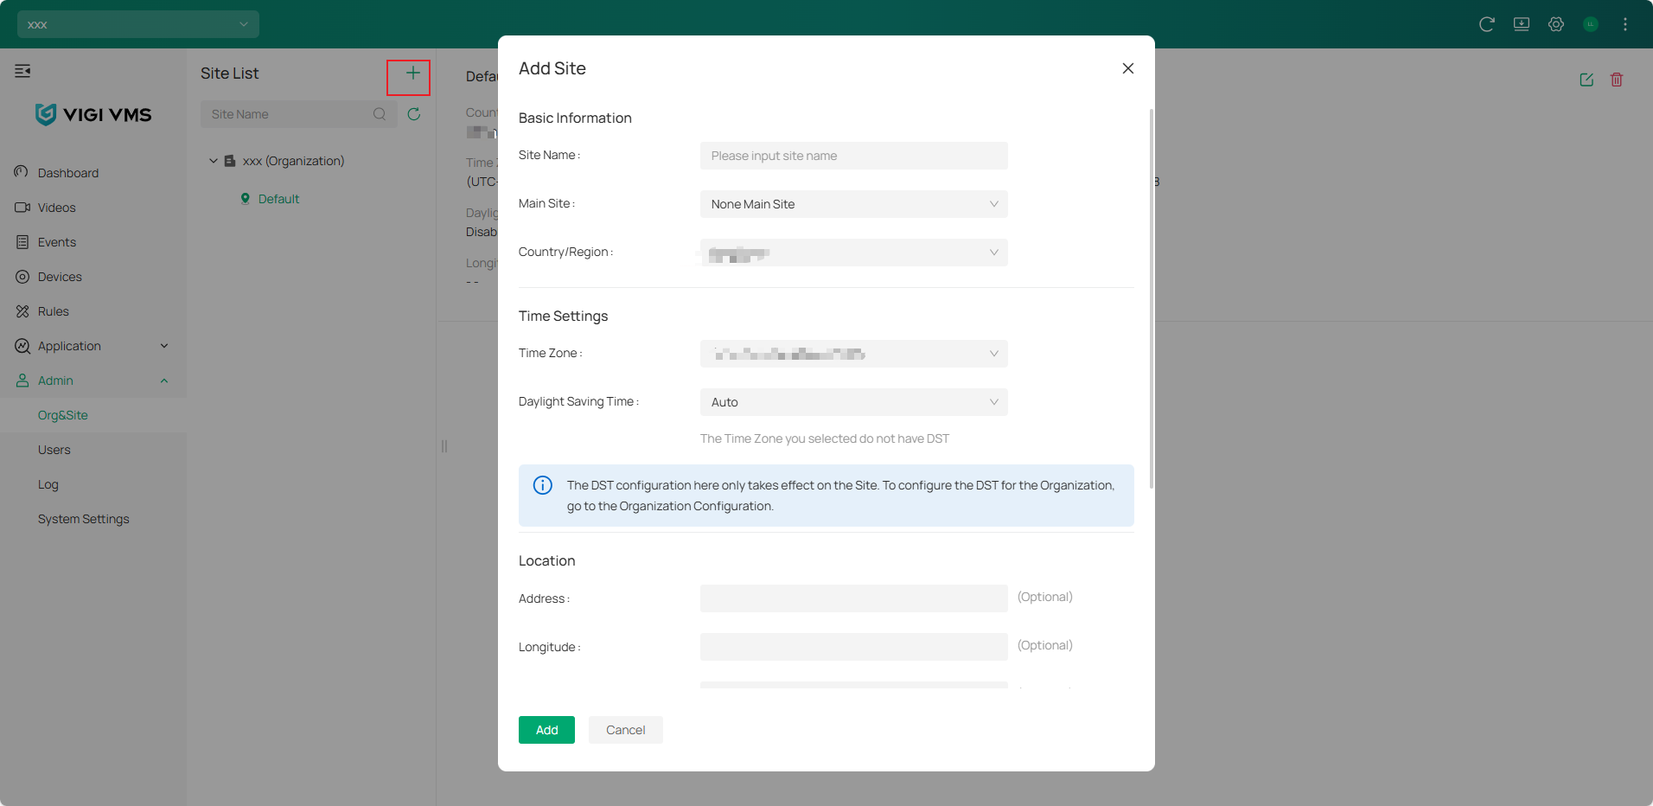Click the refresh icon in the top bar
This screenshot has height=806, width=1653.
(1487, 24)
